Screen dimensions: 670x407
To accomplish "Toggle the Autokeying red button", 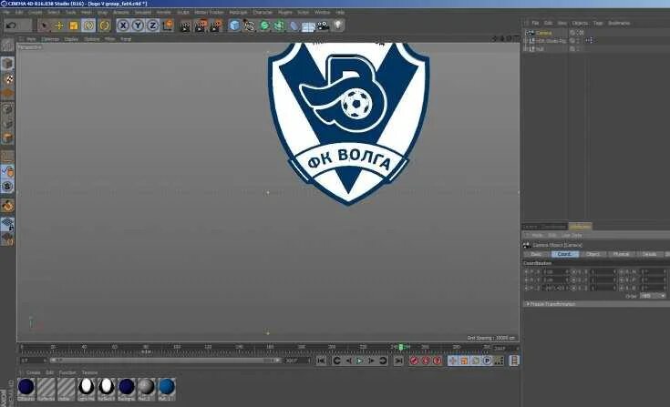I will 425,361.
